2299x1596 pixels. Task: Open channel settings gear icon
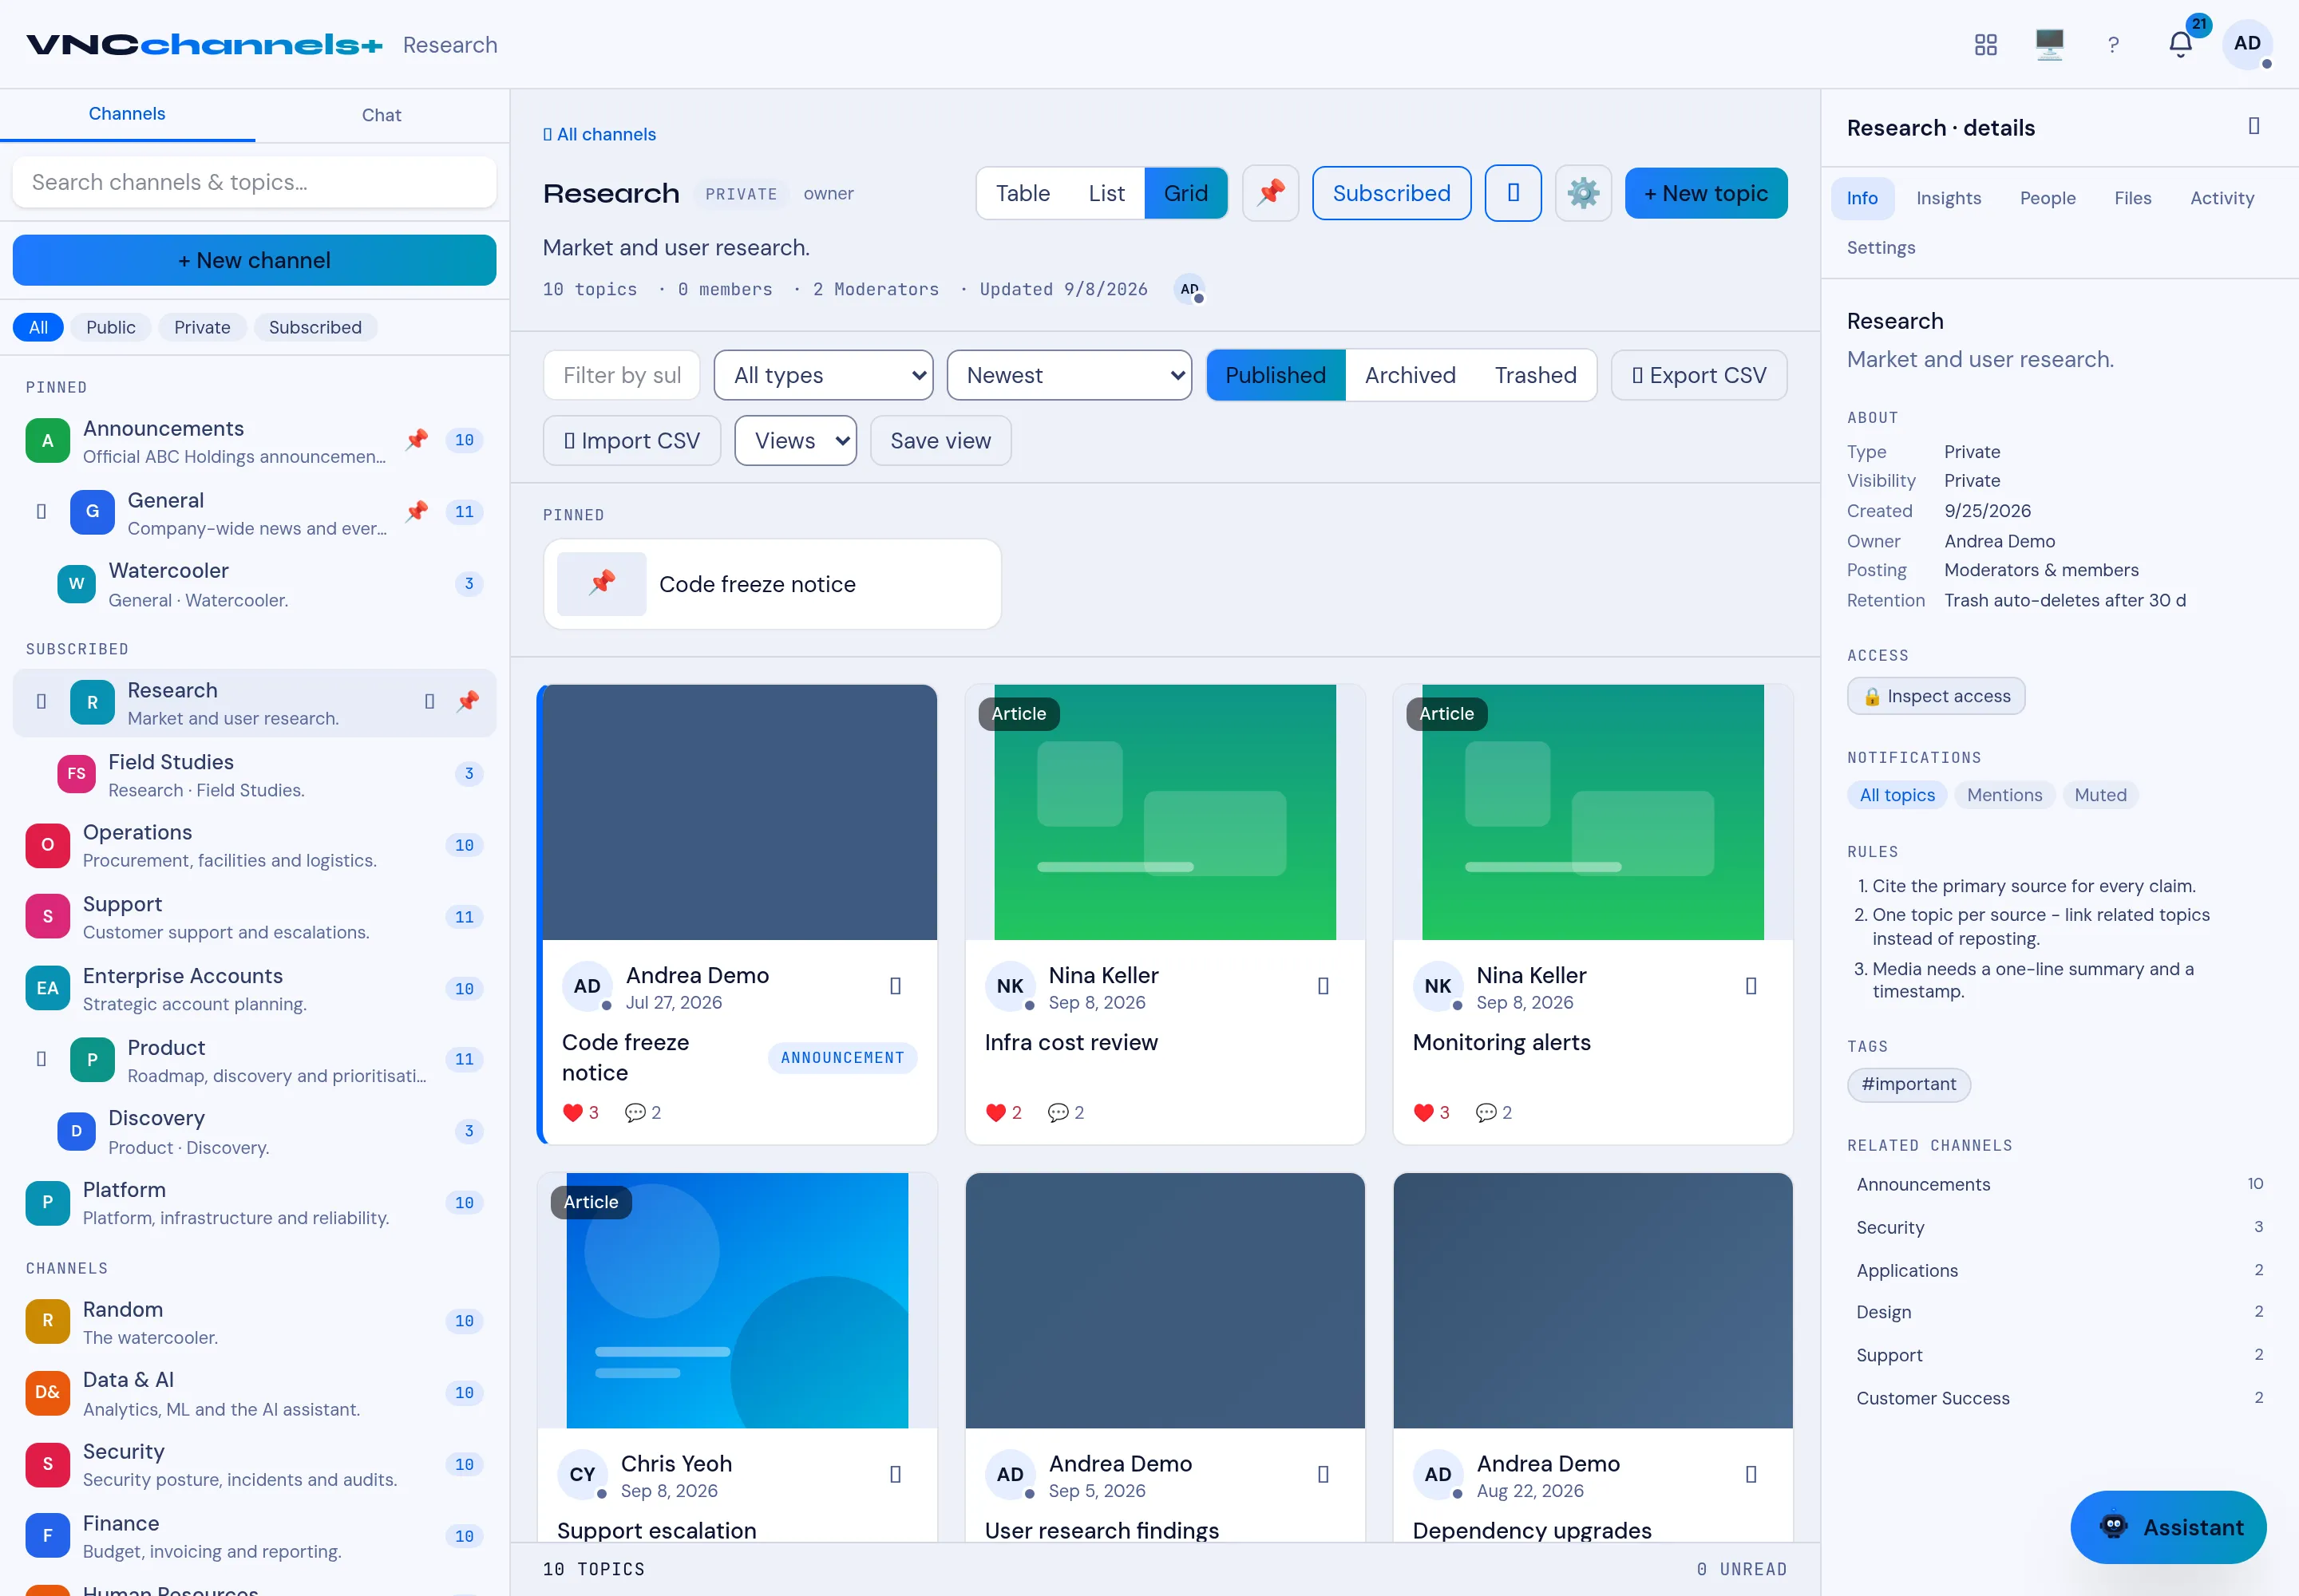coord(1583,193)
